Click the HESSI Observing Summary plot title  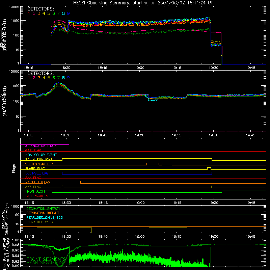pyautogui.click(x=143, y=3)
